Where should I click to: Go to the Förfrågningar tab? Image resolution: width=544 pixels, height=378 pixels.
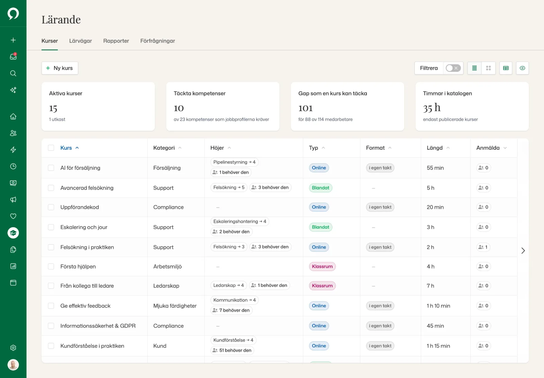point(158,41)
